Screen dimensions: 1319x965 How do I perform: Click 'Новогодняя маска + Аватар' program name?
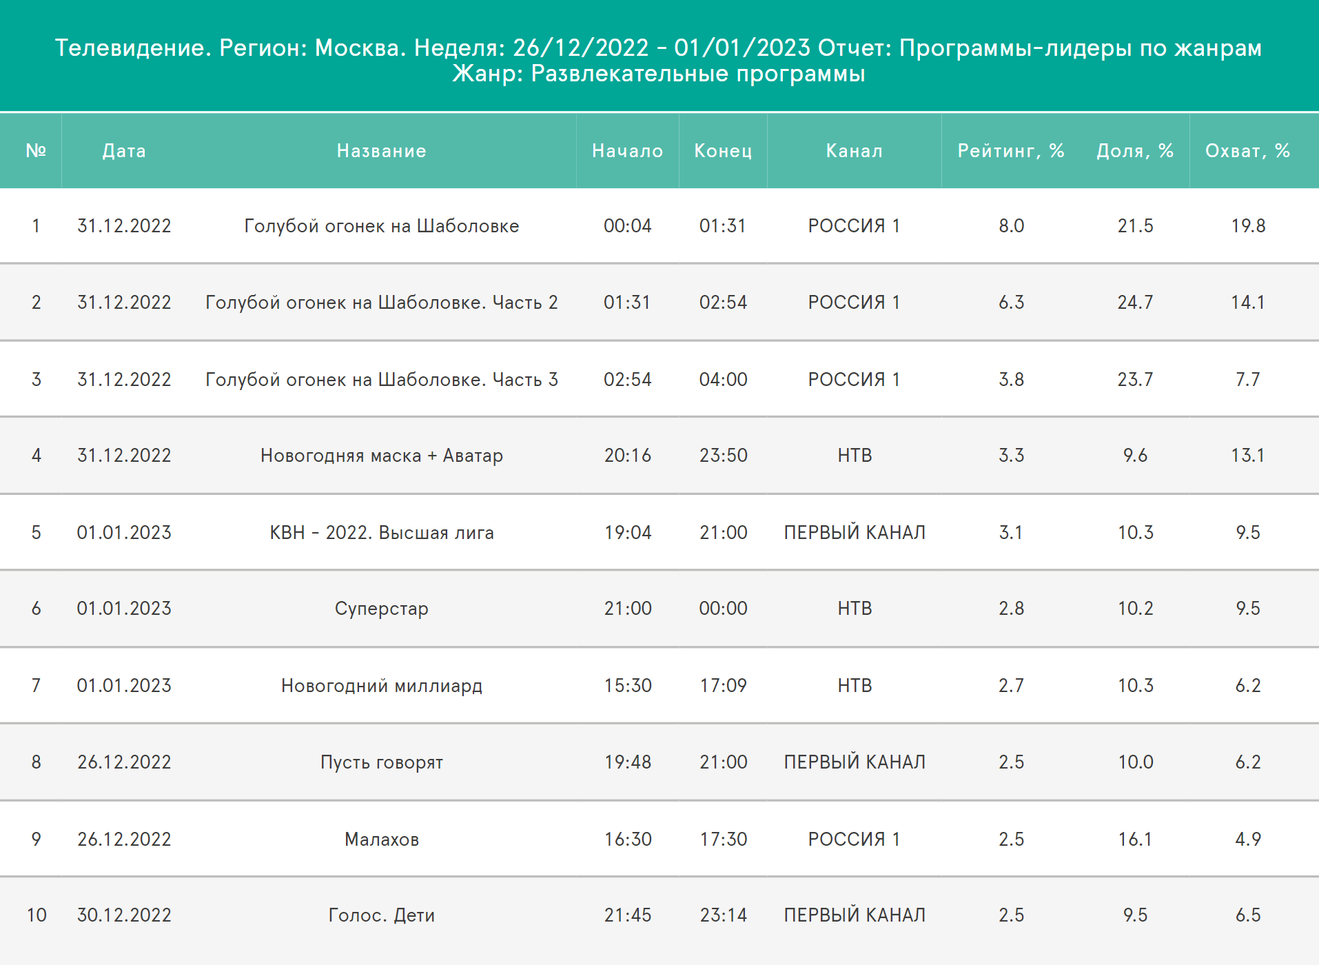pos(382,456)
